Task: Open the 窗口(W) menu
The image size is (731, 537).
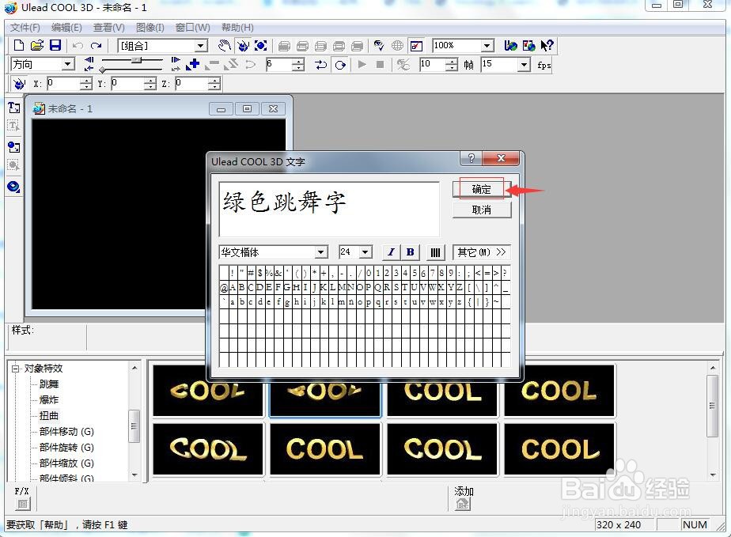Action: pos(192,28)
